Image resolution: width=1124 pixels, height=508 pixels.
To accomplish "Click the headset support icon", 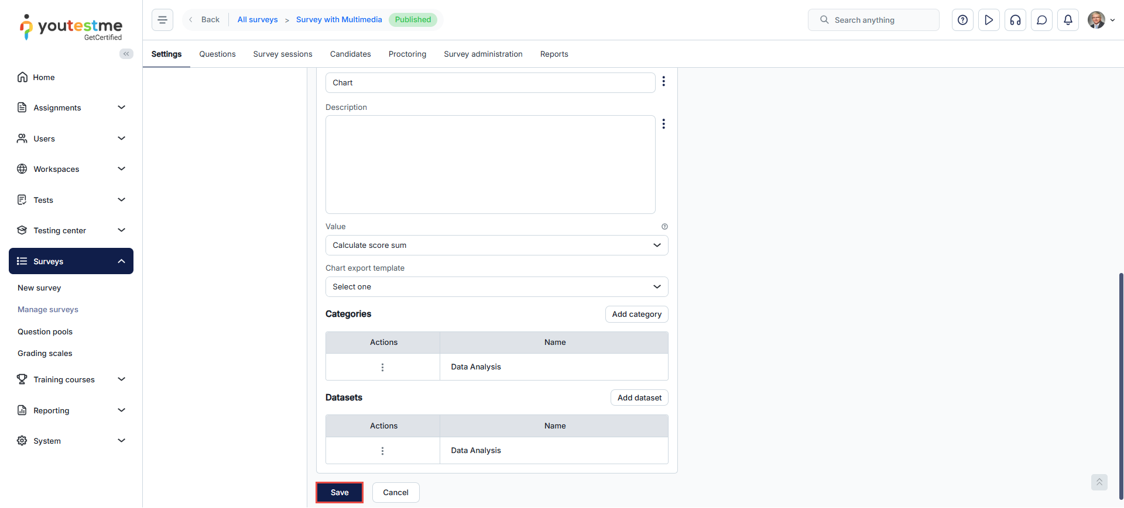I will point(1015,20).
